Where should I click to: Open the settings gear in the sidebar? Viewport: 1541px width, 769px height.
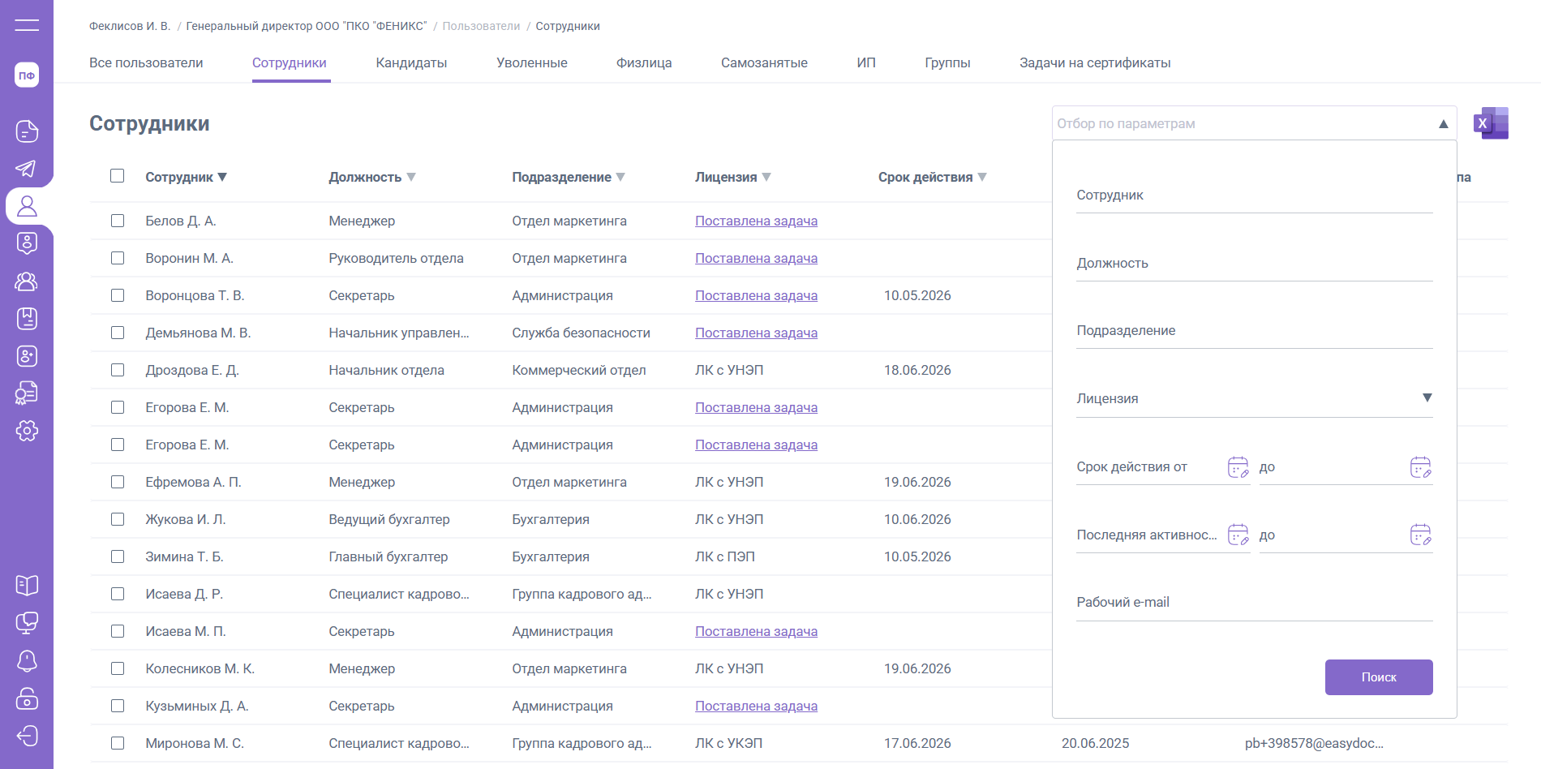pyautogui.click(x=27, y=431)
